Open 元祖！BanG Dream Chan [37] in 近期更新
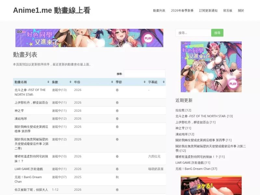This screenshot has width=260, height=195. pos(196,169)
